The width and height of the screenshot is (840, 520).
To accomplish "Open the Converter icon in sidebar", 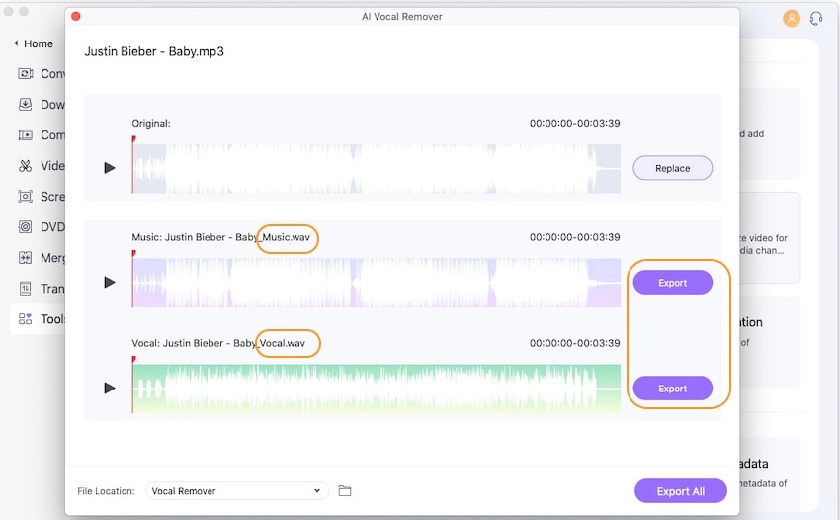I will click(26, 74).
